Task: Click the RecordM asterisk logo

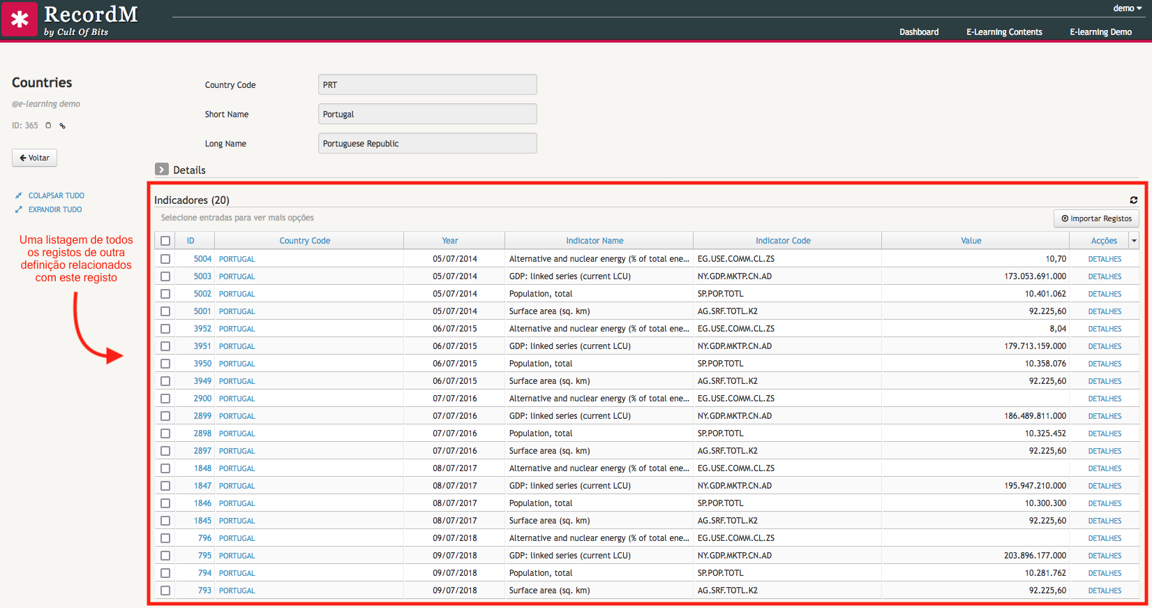Action: (20, 20)
